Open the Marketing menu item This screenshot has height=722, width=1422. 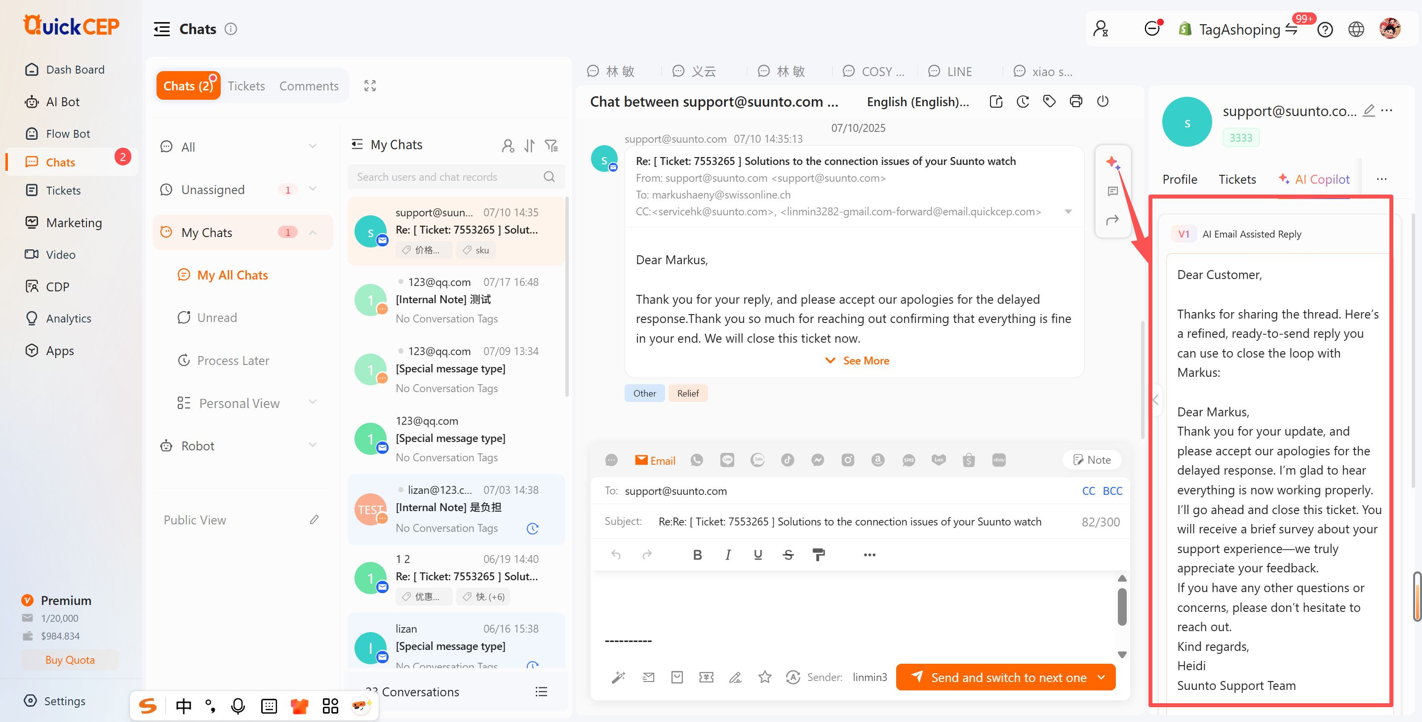[x=64, y=222]
